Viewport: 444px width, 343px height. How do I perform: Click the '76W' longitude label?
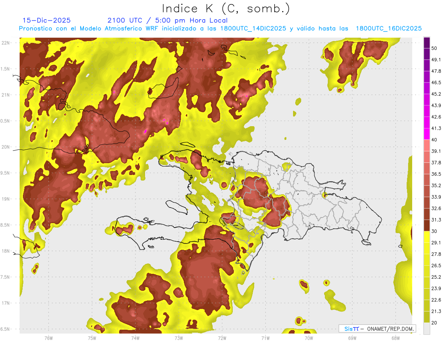click(x=48, y=338)
